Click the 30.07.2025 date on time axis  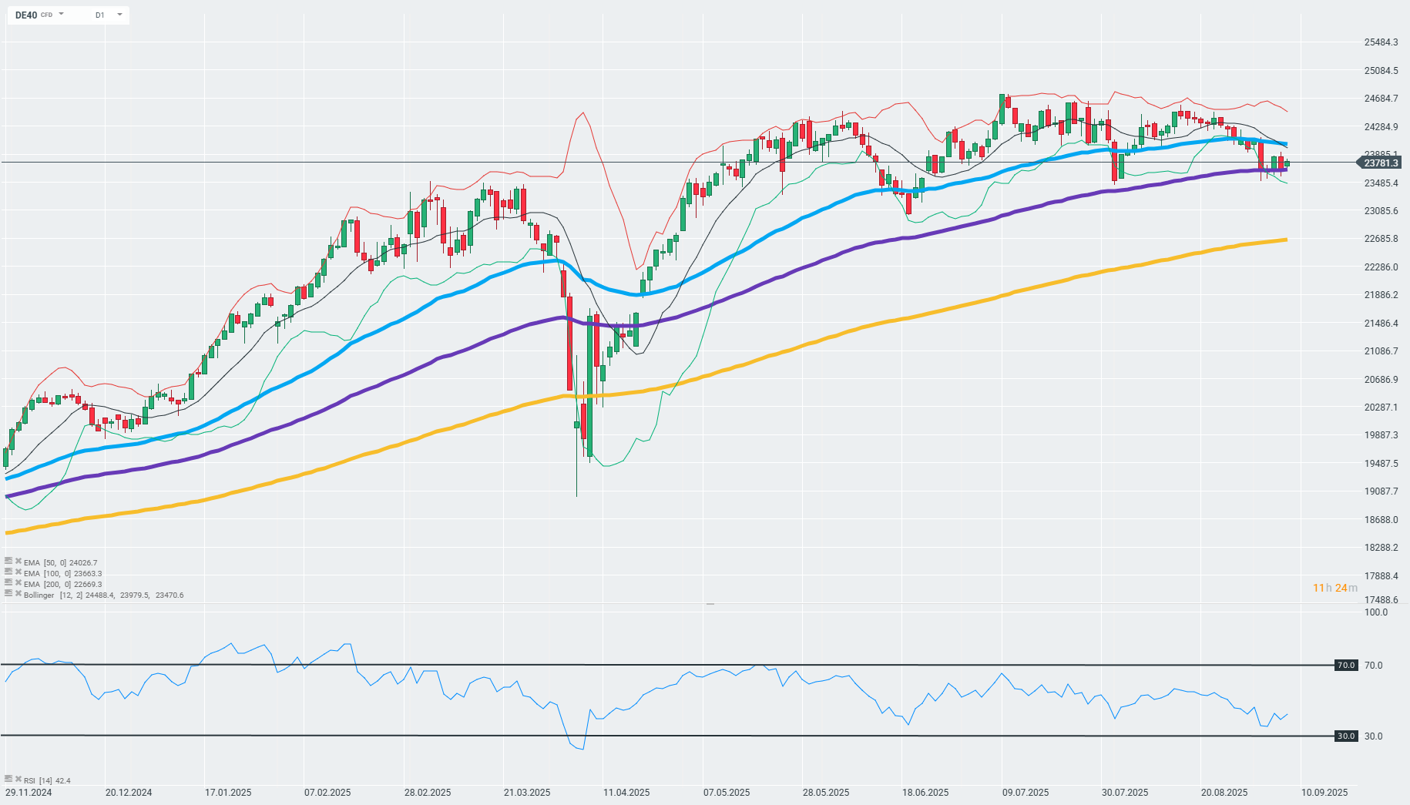coord(1125,793)
